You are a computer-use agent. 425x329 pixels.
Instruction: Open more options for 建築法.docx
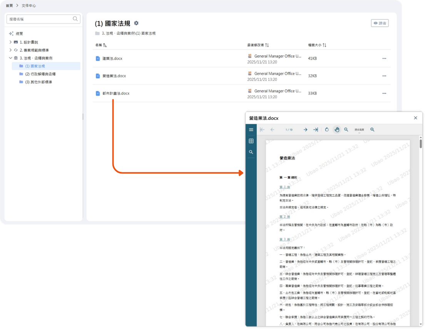click(x=384, y=59)
